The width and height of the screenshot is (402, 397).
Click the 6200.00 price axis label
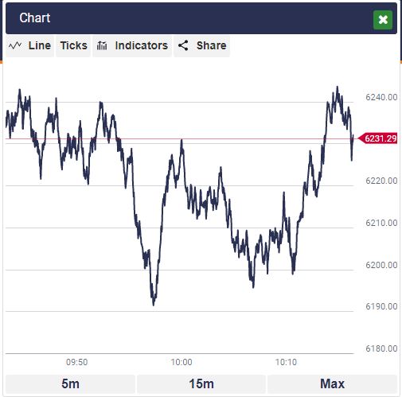(381, 265)
